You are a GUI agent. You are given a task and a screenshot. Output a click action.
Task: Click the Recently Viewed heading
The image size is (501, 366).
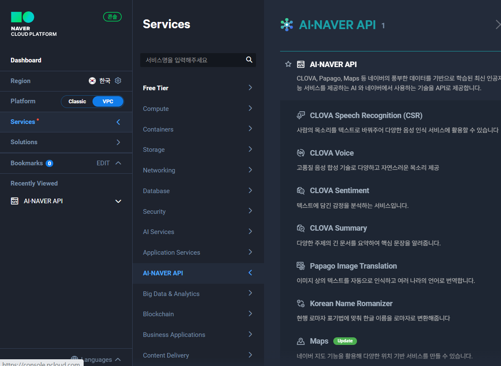pos(34,183)
